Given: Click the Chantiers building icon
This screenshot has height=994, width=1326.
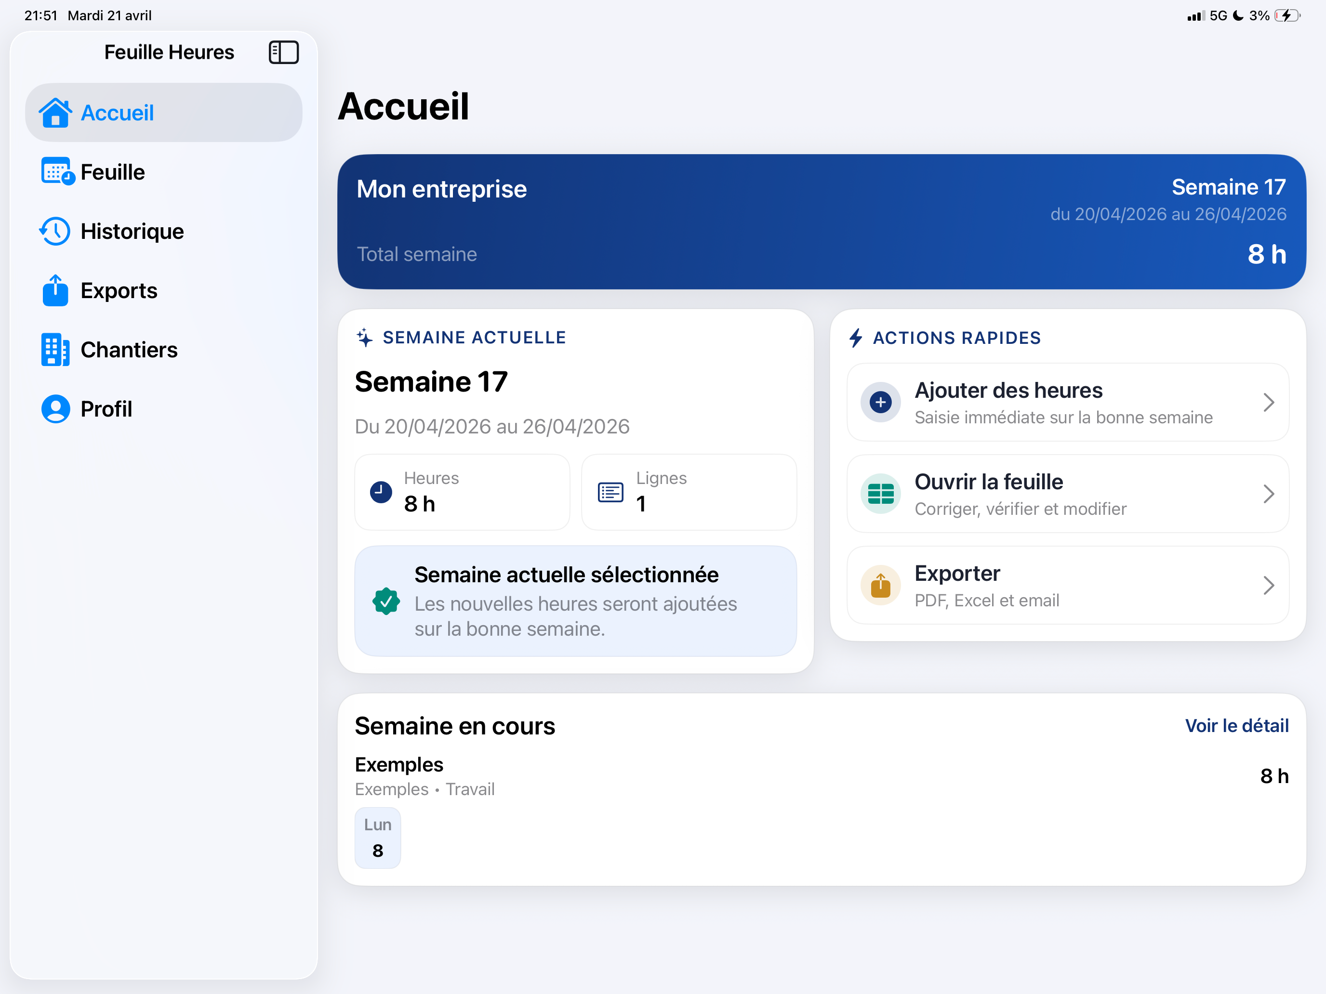Looking at the screenshot, I should 55,350.
